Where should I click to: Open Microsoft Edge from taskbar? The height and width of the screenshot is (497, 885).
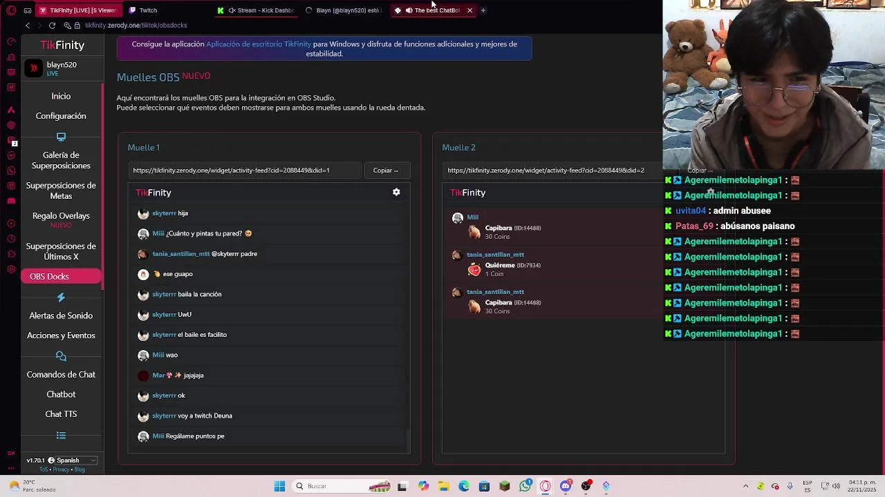click(x=464, y=486)
